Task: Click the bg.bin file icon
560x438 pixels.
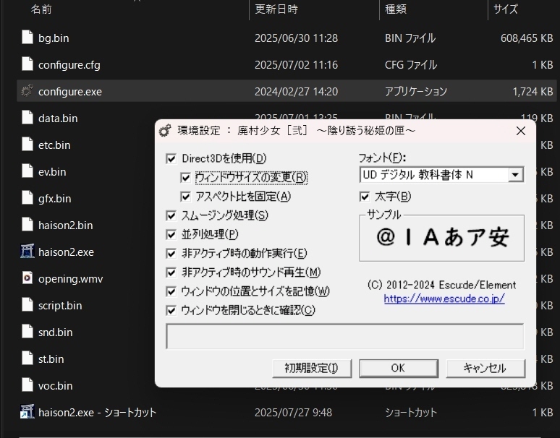Action: (27, 38)
